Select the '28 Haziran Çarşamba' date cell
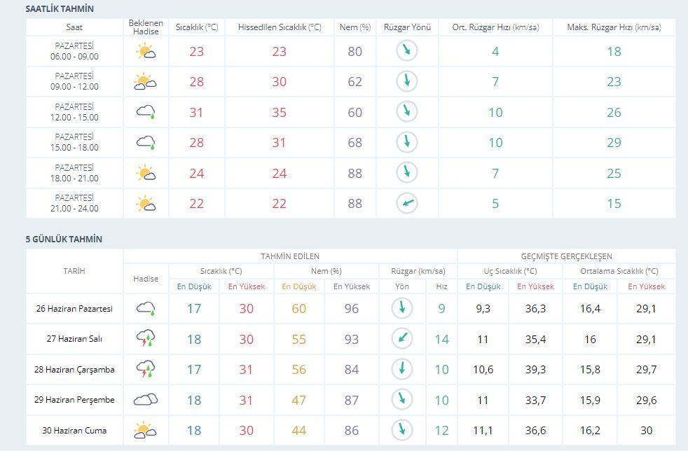This screenshot has height=451, width=688. [75, 369]
